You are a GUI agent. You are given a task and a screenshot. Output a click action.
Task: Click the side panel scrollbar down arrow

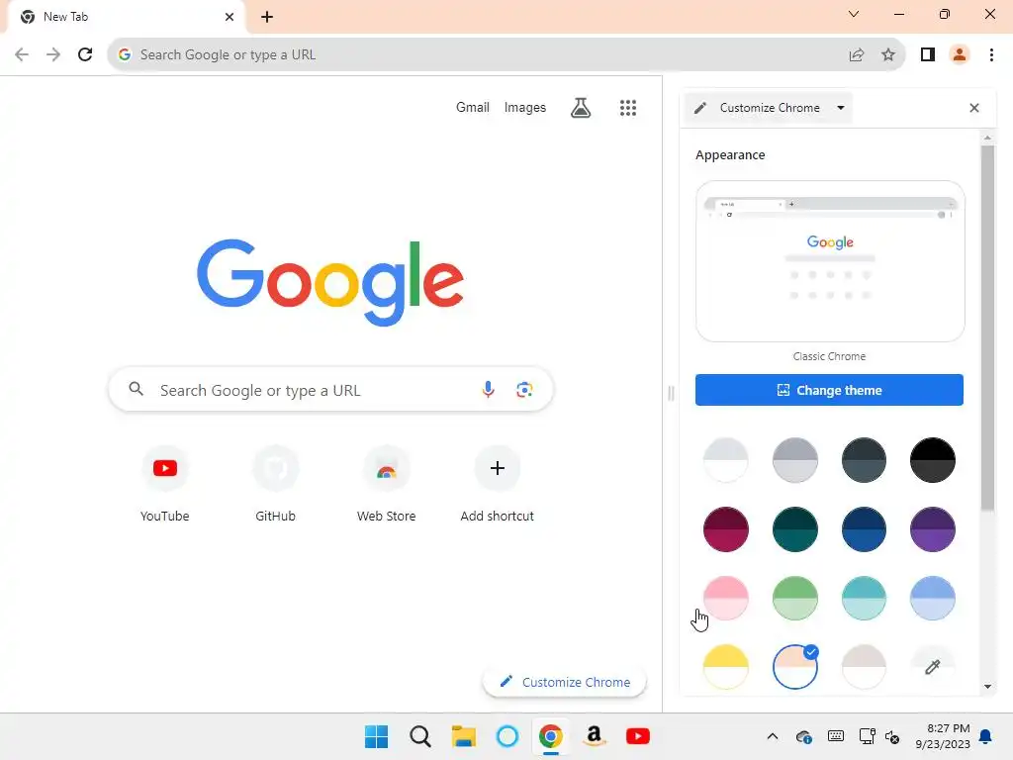[987, 687]
